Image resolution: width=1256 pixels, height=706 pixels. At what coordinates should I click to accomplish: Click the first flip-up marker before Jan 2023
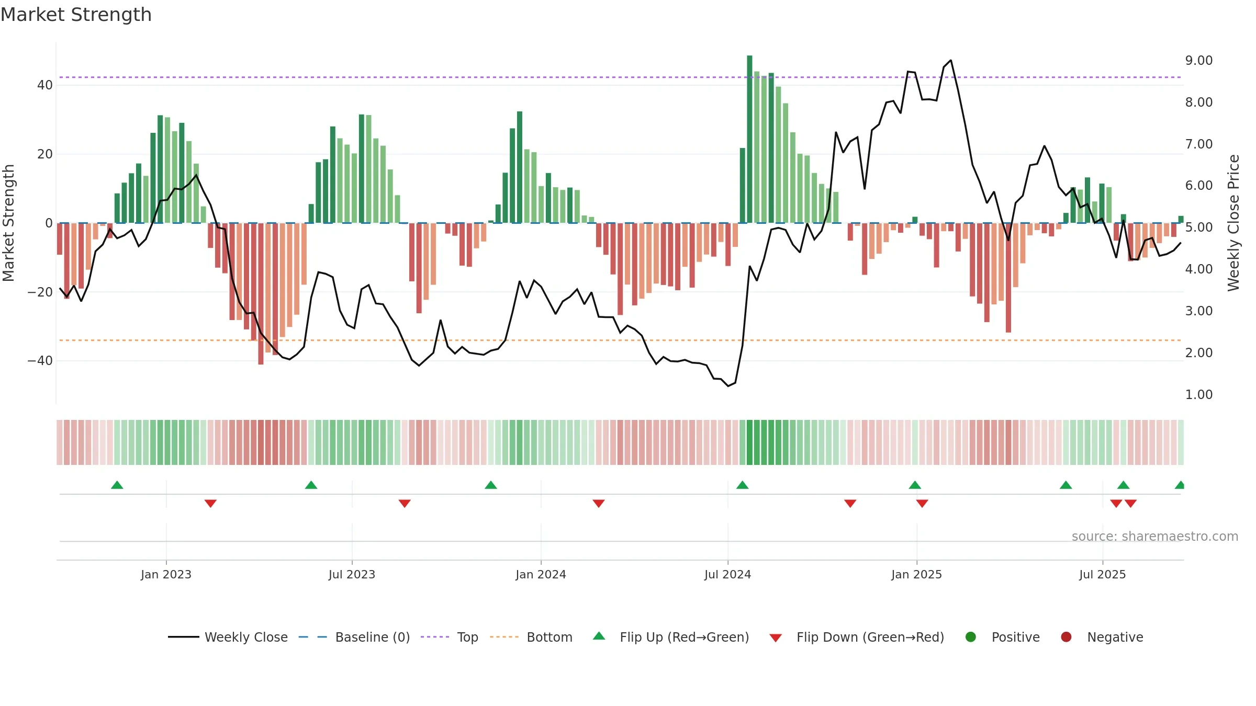[117, 485]
